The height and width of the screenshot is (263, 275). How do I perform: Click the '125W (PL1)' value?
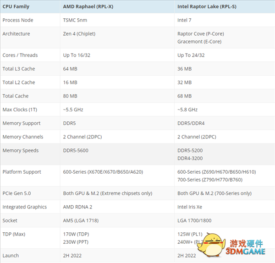click(x=190, y=234)
